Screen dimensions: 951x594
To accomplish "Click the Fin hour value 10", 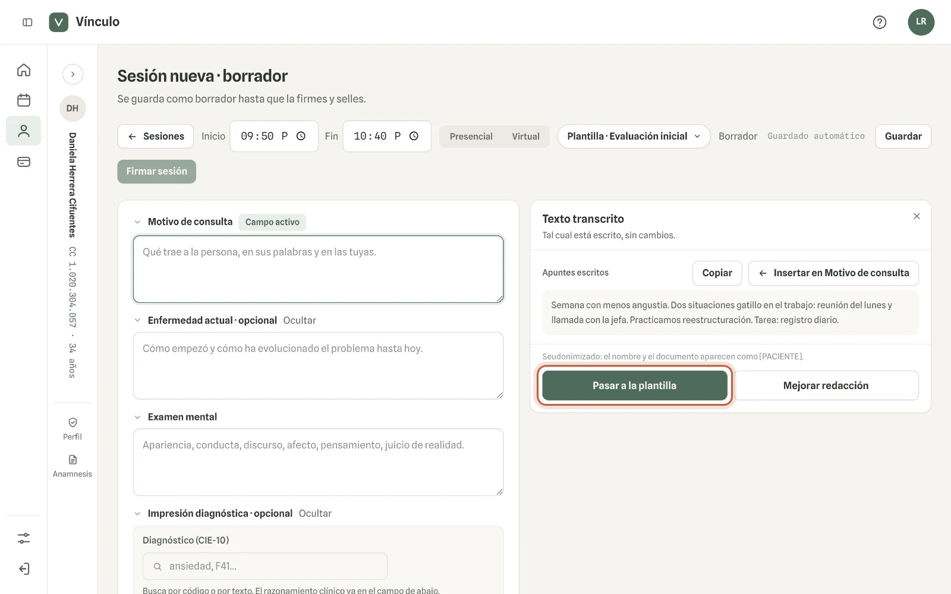I will point(360,136).
